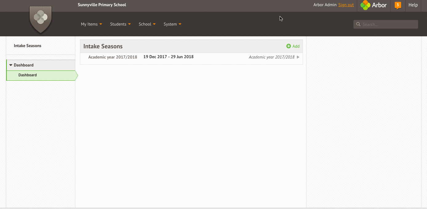Click the search magnifier icon
The image size is (427, 209).
[x=358, y=24]
